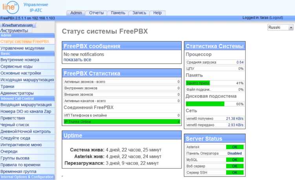
Task: Go to the Запись tab
Action: [139, 13]
